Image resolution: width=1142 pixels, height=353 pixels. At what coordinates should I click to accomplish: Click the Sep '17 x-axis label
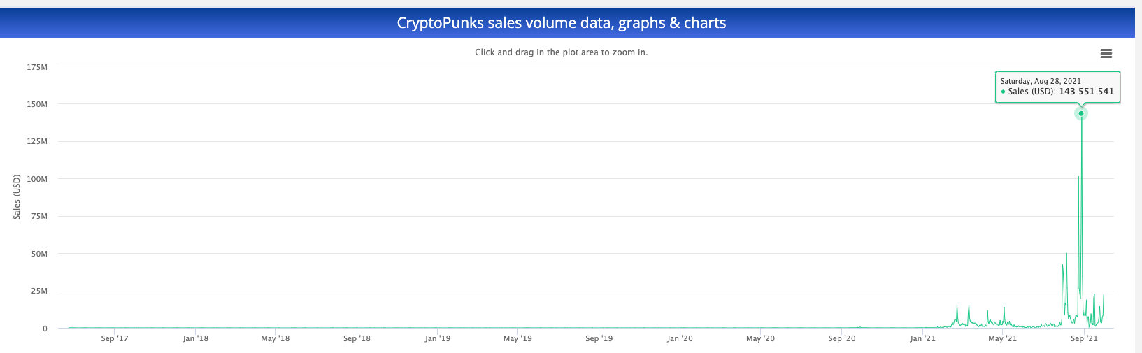(115, 338)
